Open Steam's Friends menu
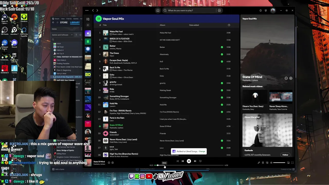This screenshot has width=329, height=185. (x=69, y=19)
